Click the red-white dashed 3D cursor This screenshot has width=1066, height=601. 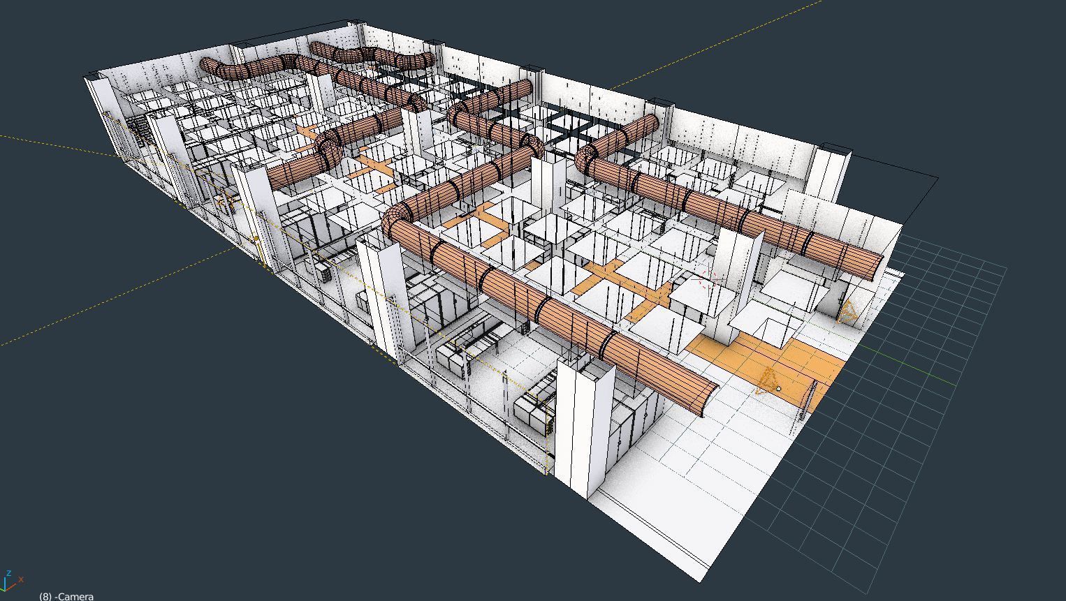click(708, 280)
